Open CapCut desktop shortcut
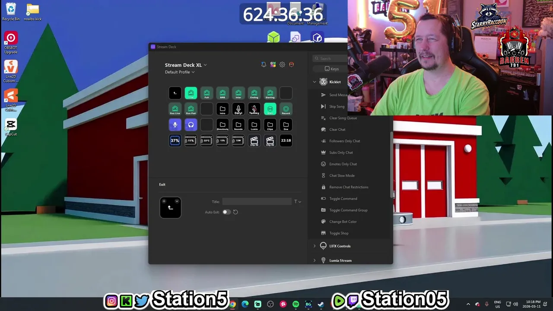Screen dimensions: 553x311 point(11,127)
